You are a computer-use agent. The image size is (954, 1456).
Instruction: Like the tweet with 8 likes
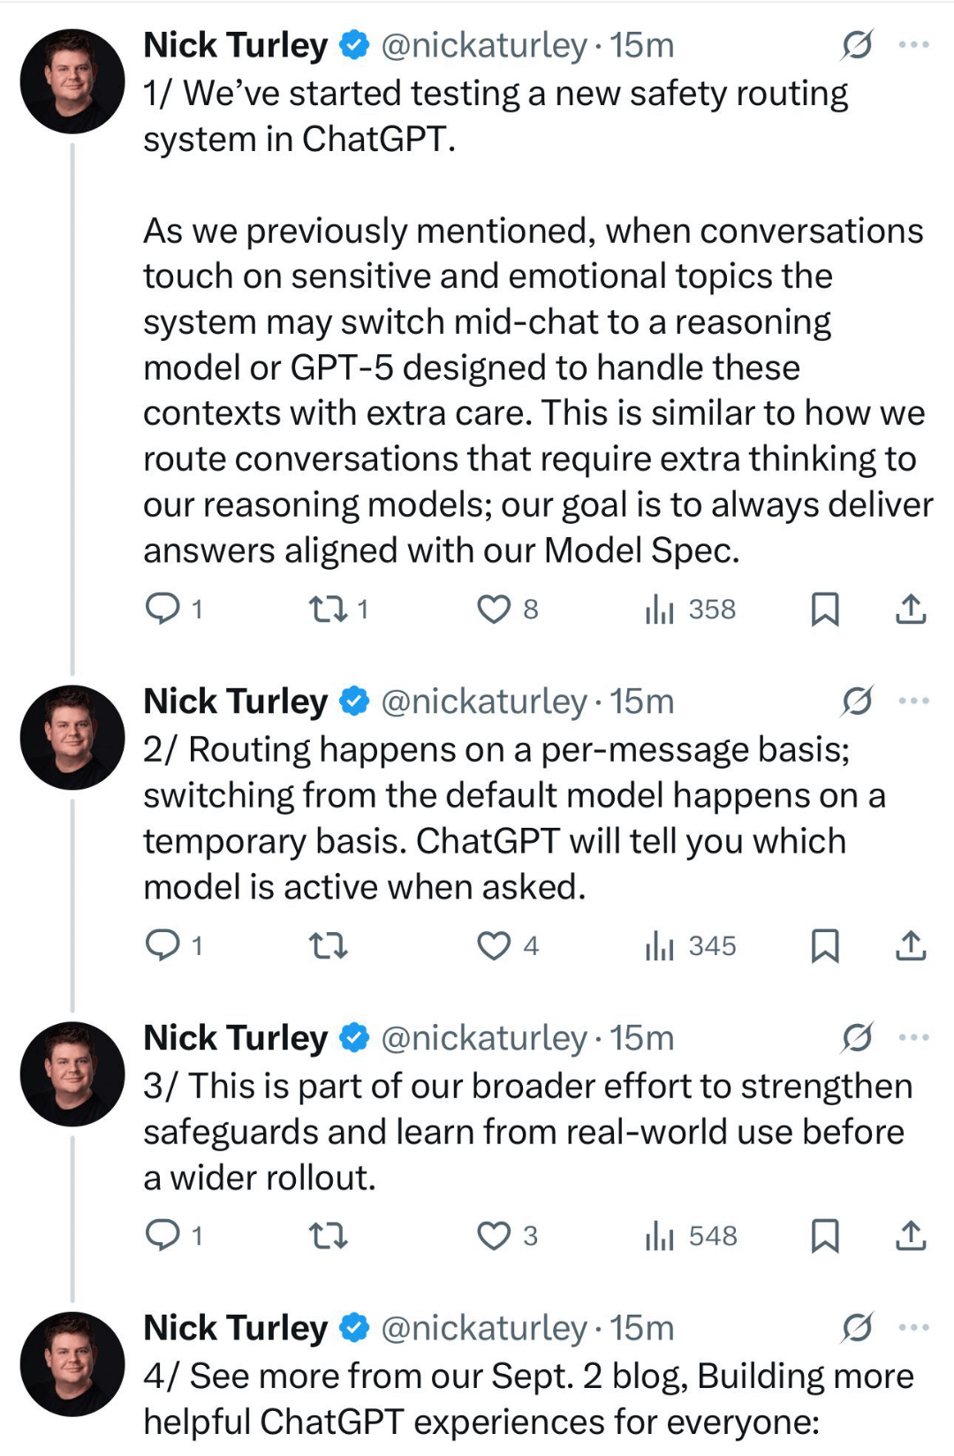point(494,609)
